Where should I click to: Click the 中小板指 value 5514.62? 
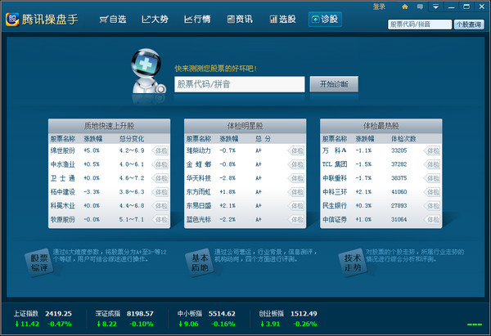point(222,313)
